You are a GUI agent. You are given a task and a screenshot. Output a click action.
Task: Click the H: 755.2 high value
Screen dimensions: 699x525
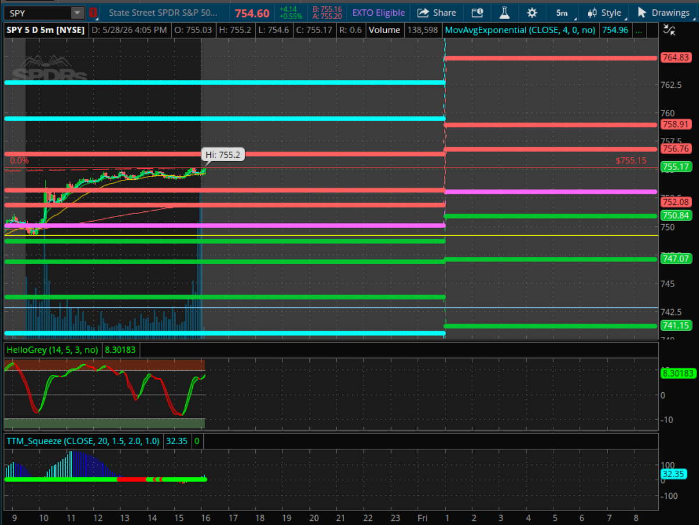tap(235, 30)
